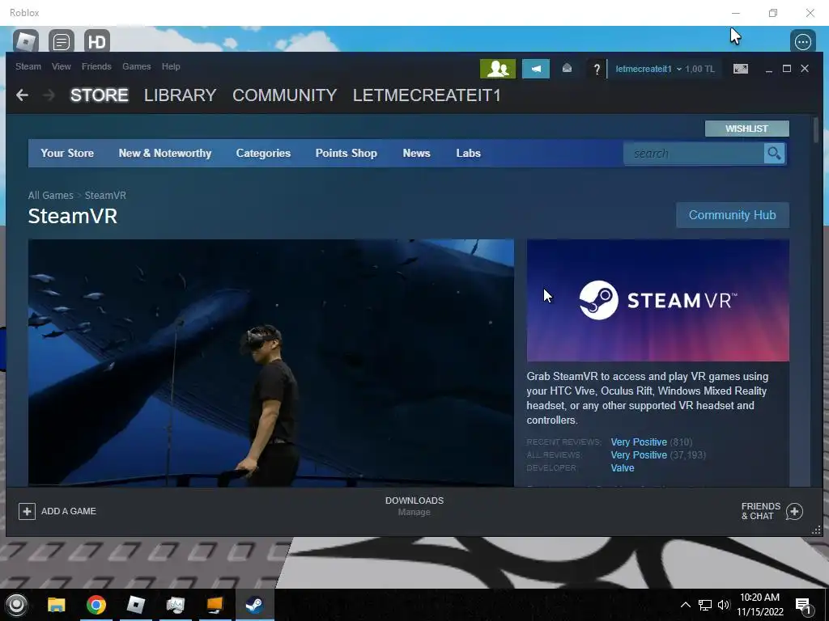The width and height of the screenshot is (829, 621).
Task: Open the Categories dropdown
Action: [x=263, y=153]
